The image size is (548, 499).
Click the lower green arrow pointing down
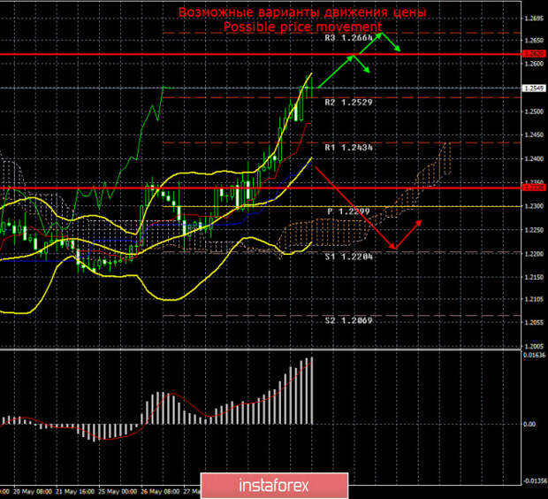[364, 72]
